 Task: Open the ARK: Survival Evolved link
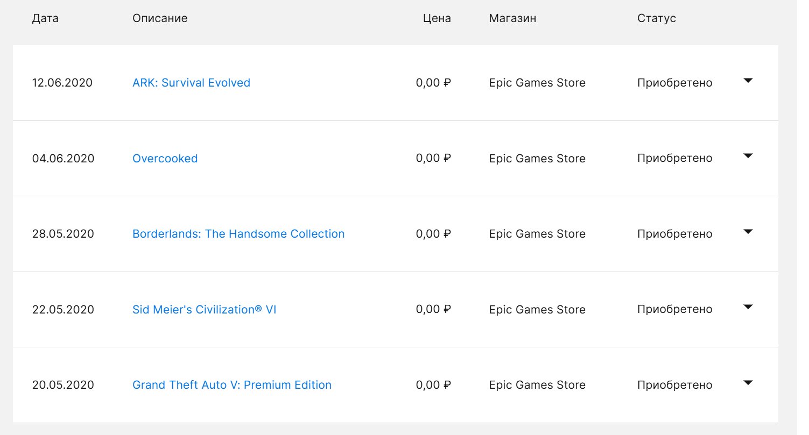191,83
